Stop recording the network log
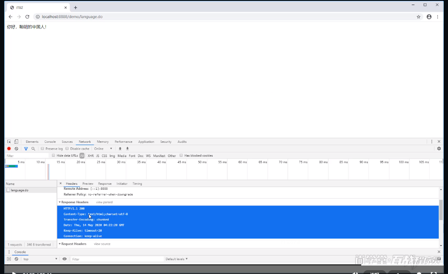This screenshot has width=448, height=274. click(x=9, y=149)
